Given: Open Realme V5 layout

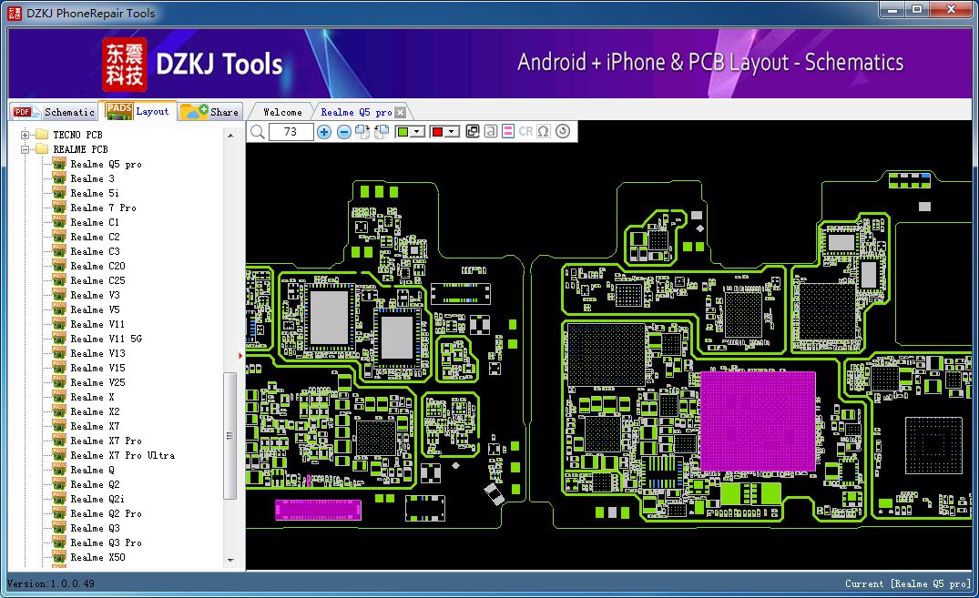Looking at the screenshot, I should [x=95, y=309].
